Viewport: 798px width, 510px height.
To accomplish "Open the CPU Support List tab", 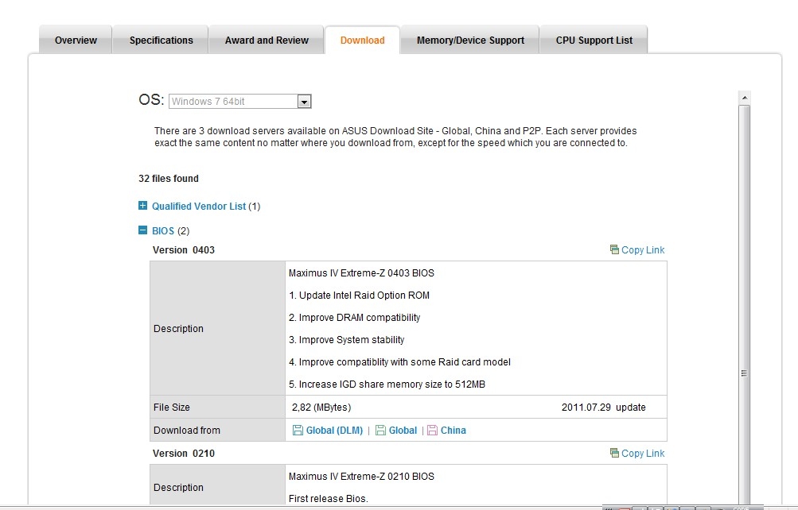I will tap(594, 41).
